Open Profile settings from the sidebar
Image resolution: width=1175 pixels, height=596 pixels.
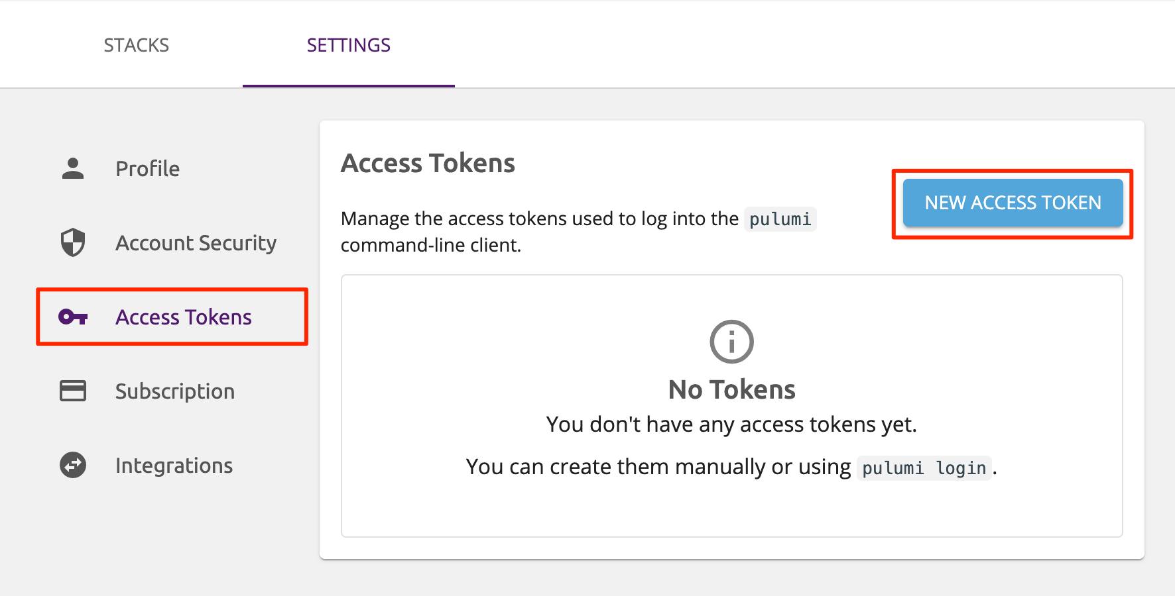tap(147, 169)
